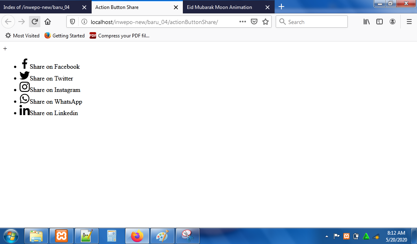Open the Firefox hamburger menu

[x=409, y=22]
